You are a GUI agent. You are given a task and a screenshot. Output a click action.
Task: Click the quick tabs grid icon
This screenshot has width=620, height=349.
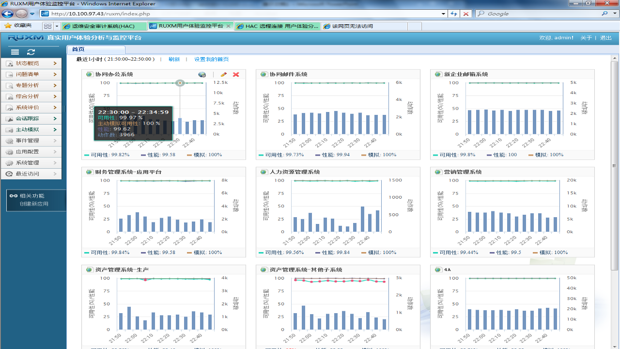coord(47,26)
